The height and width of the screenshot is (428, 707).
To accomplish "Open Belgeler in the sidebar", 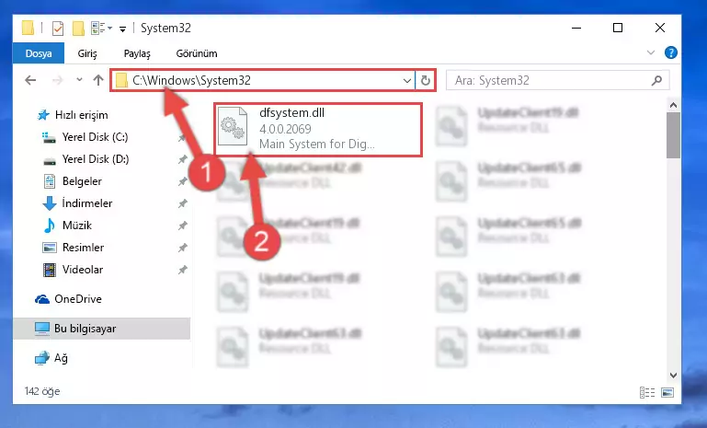I will pyautogui.click(x=82, y=181).
